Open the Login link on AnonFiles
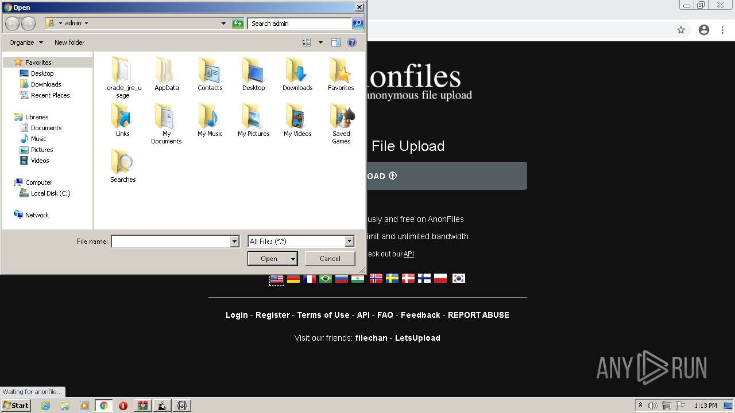Image resolution: width=735 pixels, height=413 pixels. click(x=237, y=315)
